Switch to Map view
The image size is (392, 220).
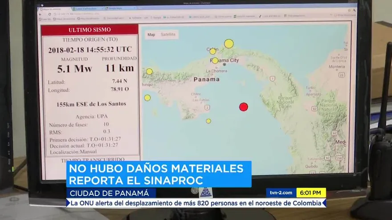(151, 35)
